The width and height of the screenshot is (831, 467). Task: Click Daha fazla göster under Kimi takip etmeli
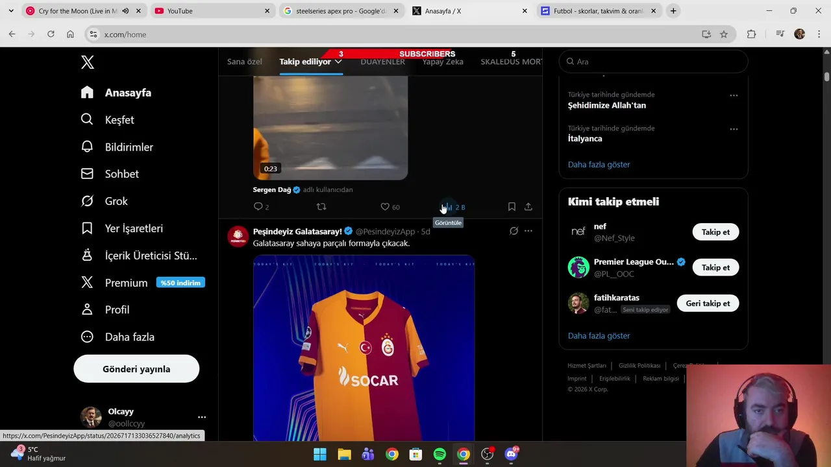[x=599, y=335]
